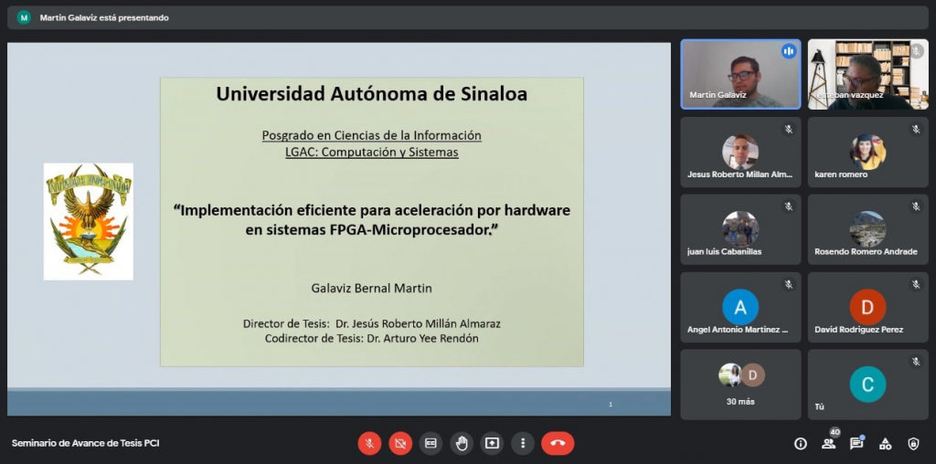Toggle the camera off button
The height and width of the screenshot is (464, 936).
400,443
